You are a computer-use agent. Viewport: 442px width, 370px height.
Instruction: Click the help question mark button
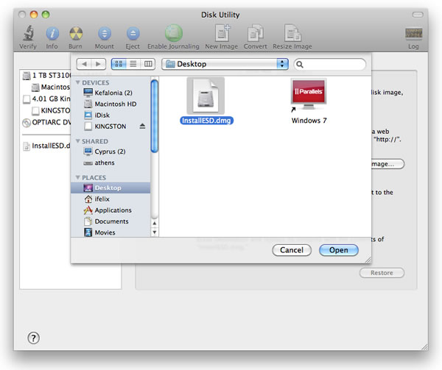(33, 338)
